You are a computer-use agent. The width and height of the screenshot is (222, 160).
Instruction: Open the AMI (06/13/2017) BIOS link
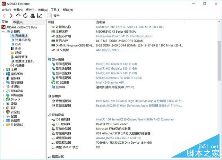[107, 50]
